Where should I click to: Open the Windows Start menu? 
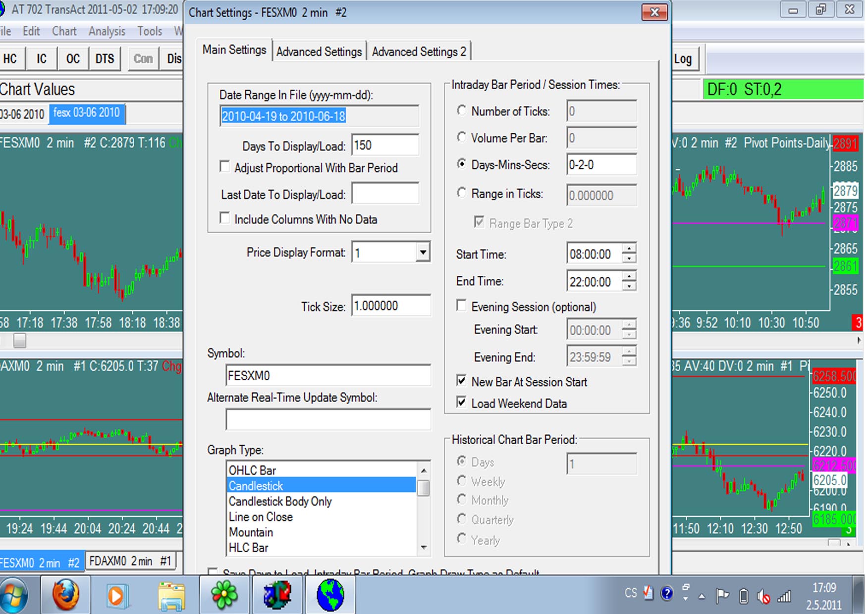click(x=13, y=596)
